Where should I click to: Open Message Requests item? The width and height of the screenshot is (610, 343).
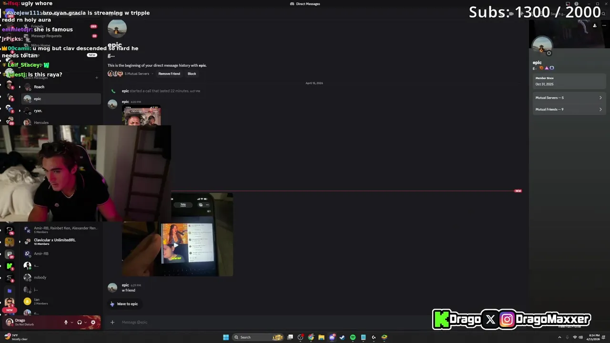(62, 36)
